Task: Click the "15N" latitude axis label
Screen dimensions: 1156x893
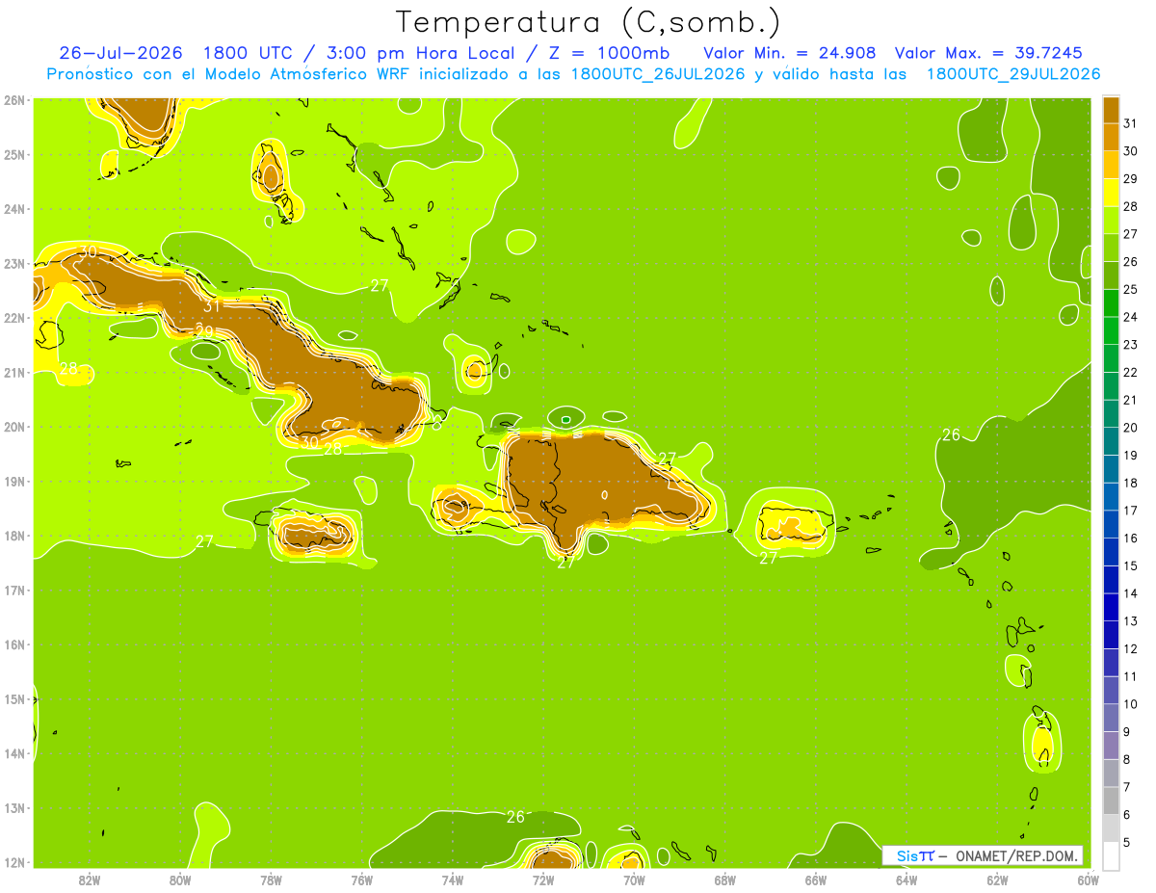Action: [x=13, y=699]
